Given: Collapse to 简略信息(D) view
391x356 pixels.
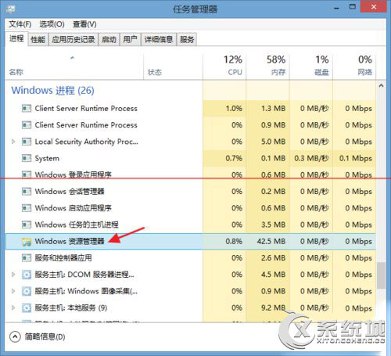Looking at the screenshot, I should tap(37, 336).
